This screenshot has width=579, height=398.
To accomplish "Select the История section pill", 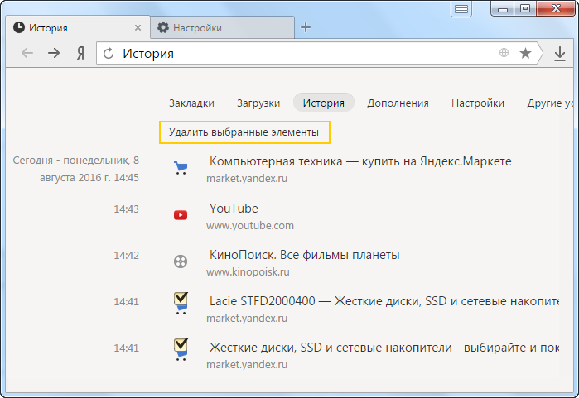I will coord(324,103).
